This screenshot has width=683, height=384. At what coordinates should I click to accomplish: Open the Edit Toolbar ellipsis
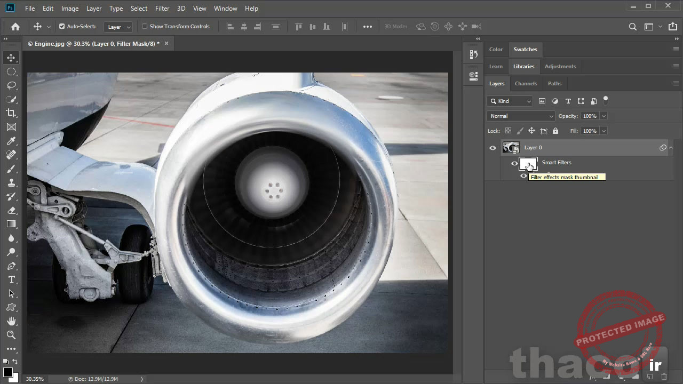tap(11, 349)
